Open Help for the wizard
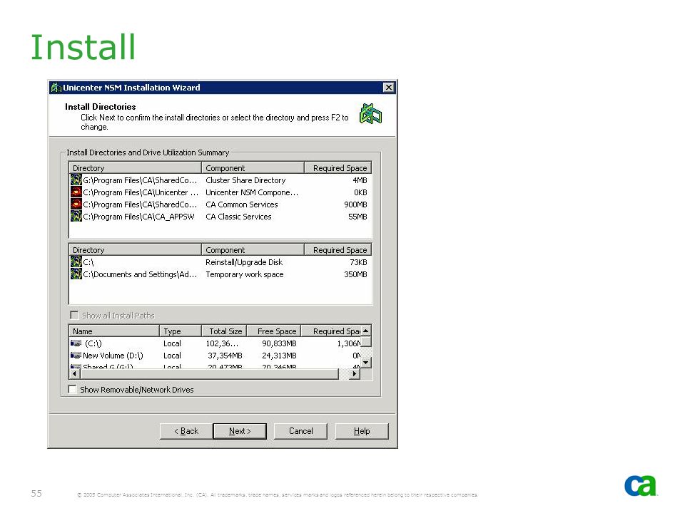This screenshot has height=513, width=685. tap(362, 431)
